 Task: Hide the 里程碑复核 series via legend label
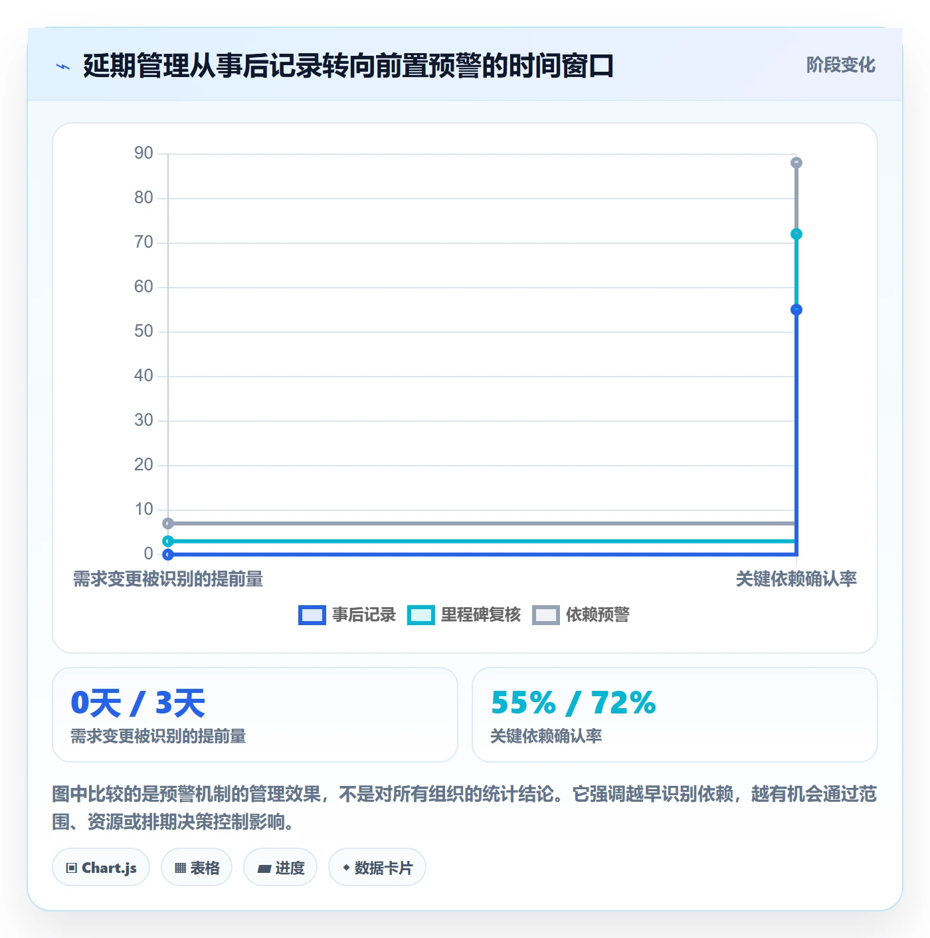coord(481,615)
